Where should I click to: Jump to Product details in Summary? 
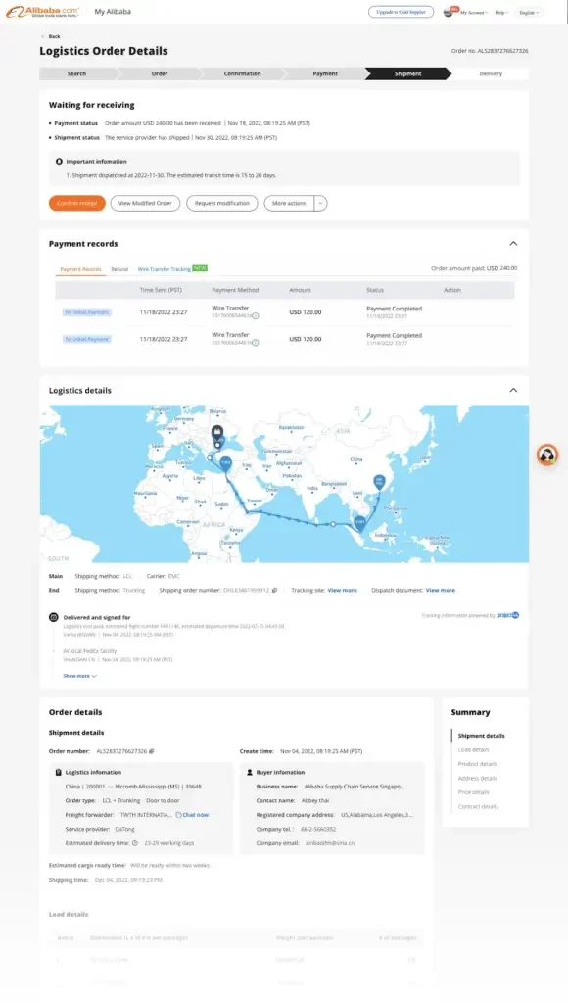[x=477, y=764]
